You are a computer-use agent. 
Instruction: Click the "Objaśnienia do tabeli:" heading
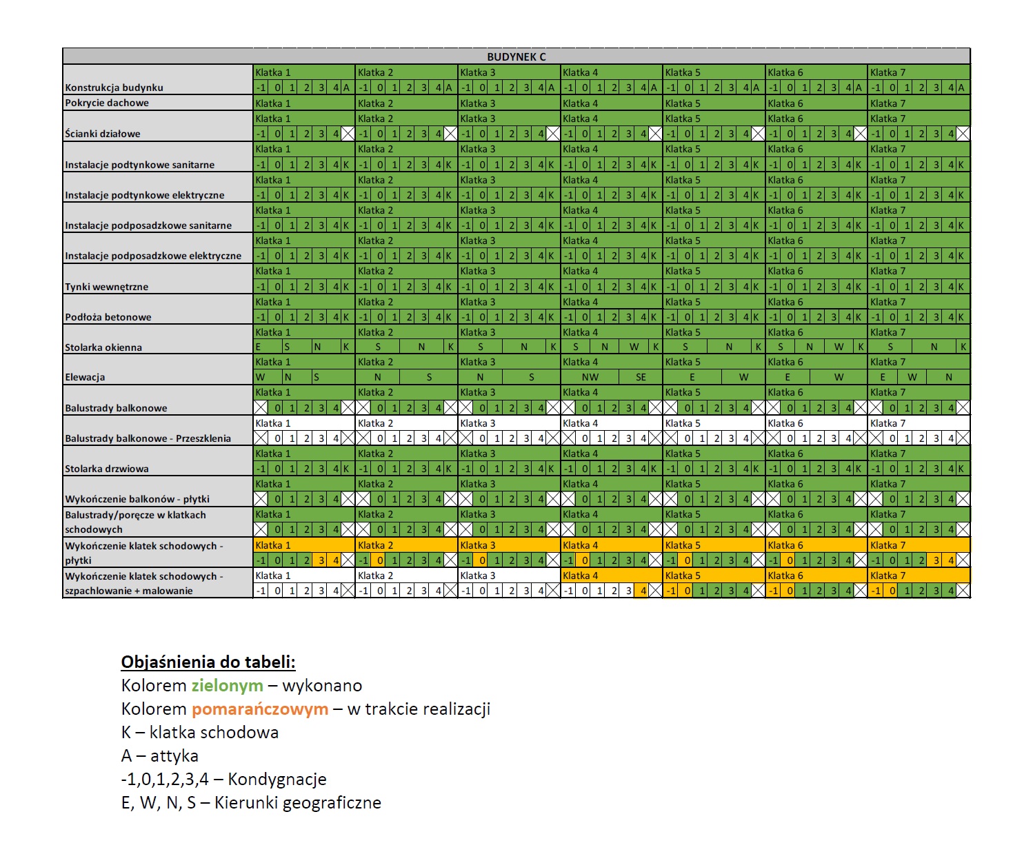tap(208, 662)
